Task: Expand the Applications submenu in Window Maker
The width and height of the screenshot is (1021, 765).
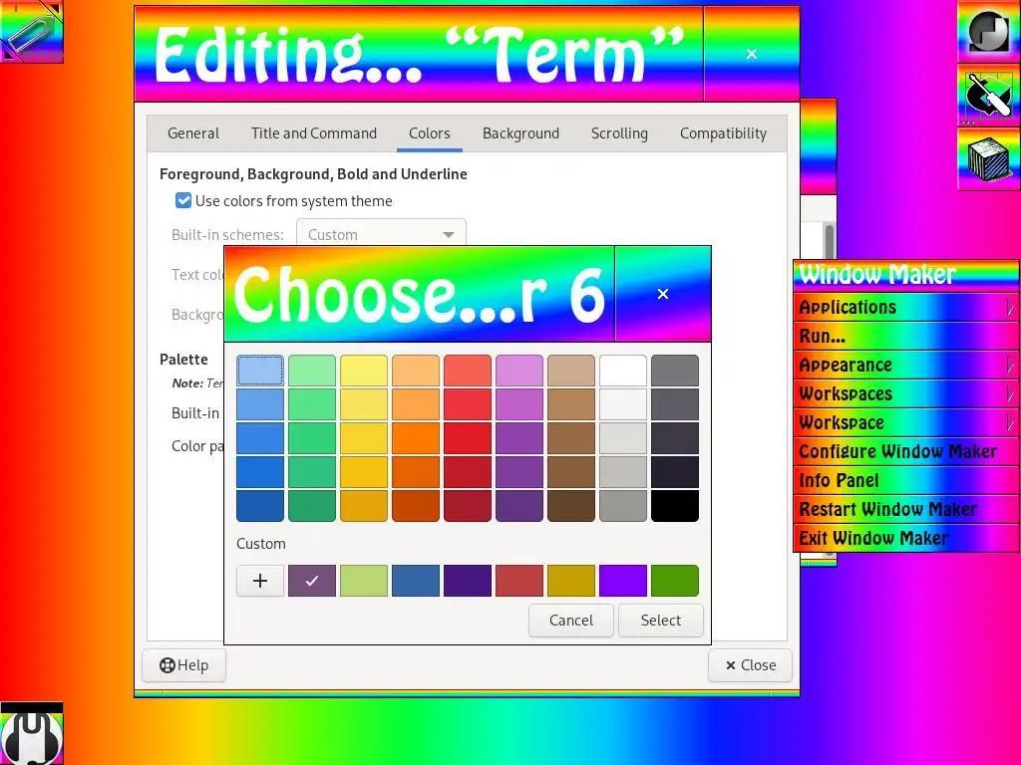Action: pyautogui.click(x=905, y=307)
